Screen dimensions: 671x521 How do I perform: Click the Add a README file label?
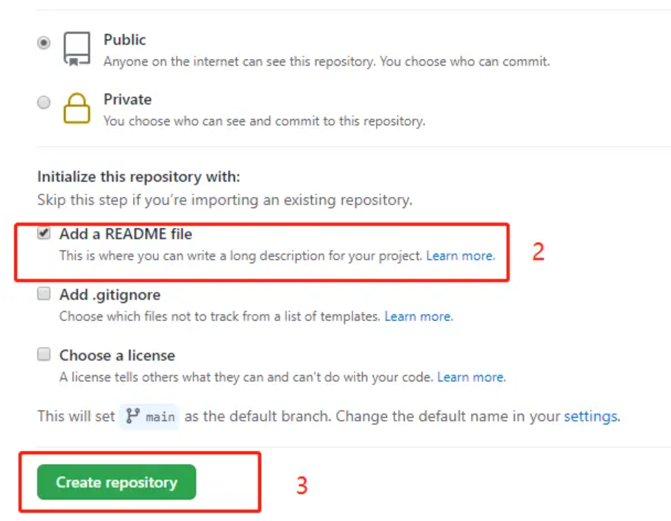tap(126, 234)
